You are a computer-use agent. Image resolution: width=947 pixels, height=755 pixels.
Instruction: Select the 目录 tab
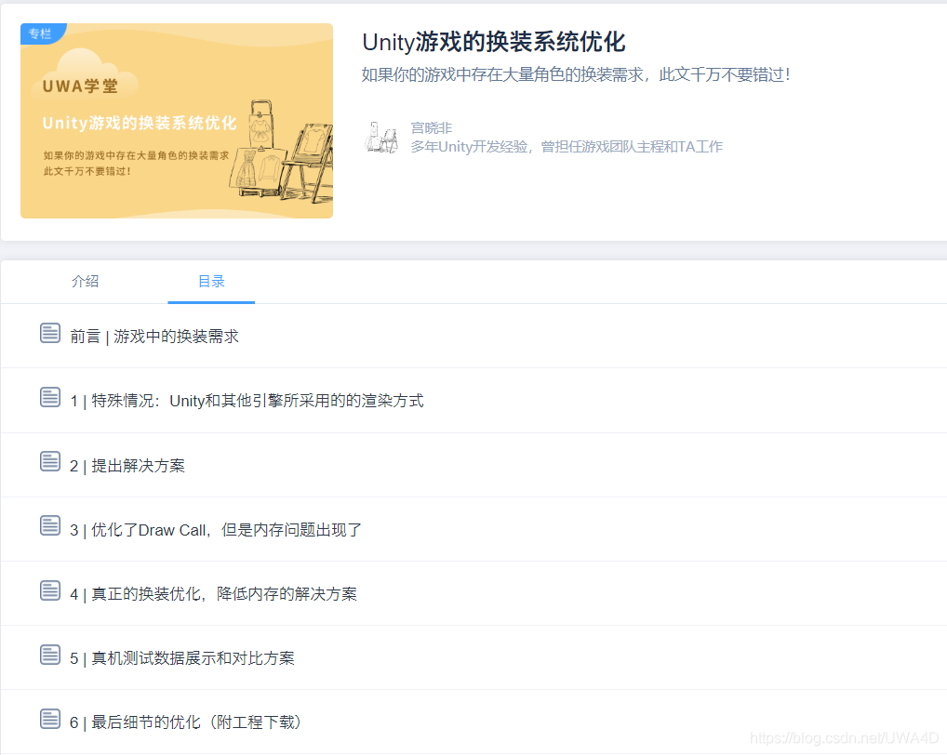point(211,281)
